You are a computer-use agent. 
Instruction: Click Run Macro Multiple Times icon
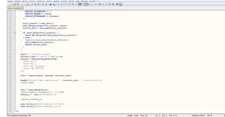(x=109, y=4)
